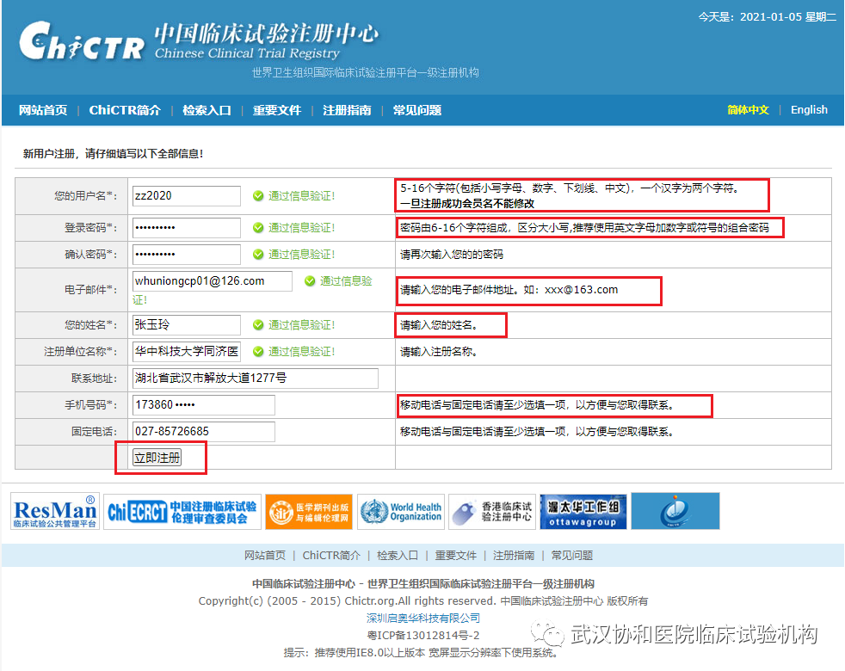The height and width of the screenshot is (671, 845).
Task: Switch language to English
Action: (809, 110)
